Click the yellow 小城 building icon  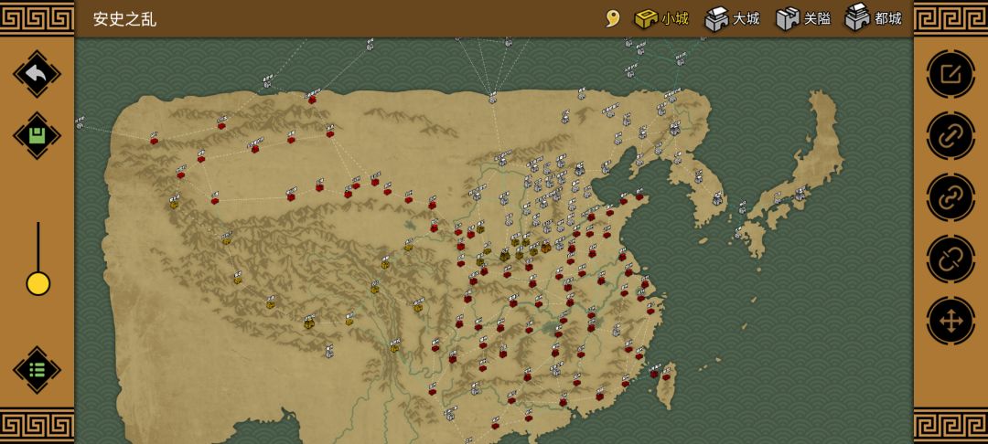click(646, 19)
